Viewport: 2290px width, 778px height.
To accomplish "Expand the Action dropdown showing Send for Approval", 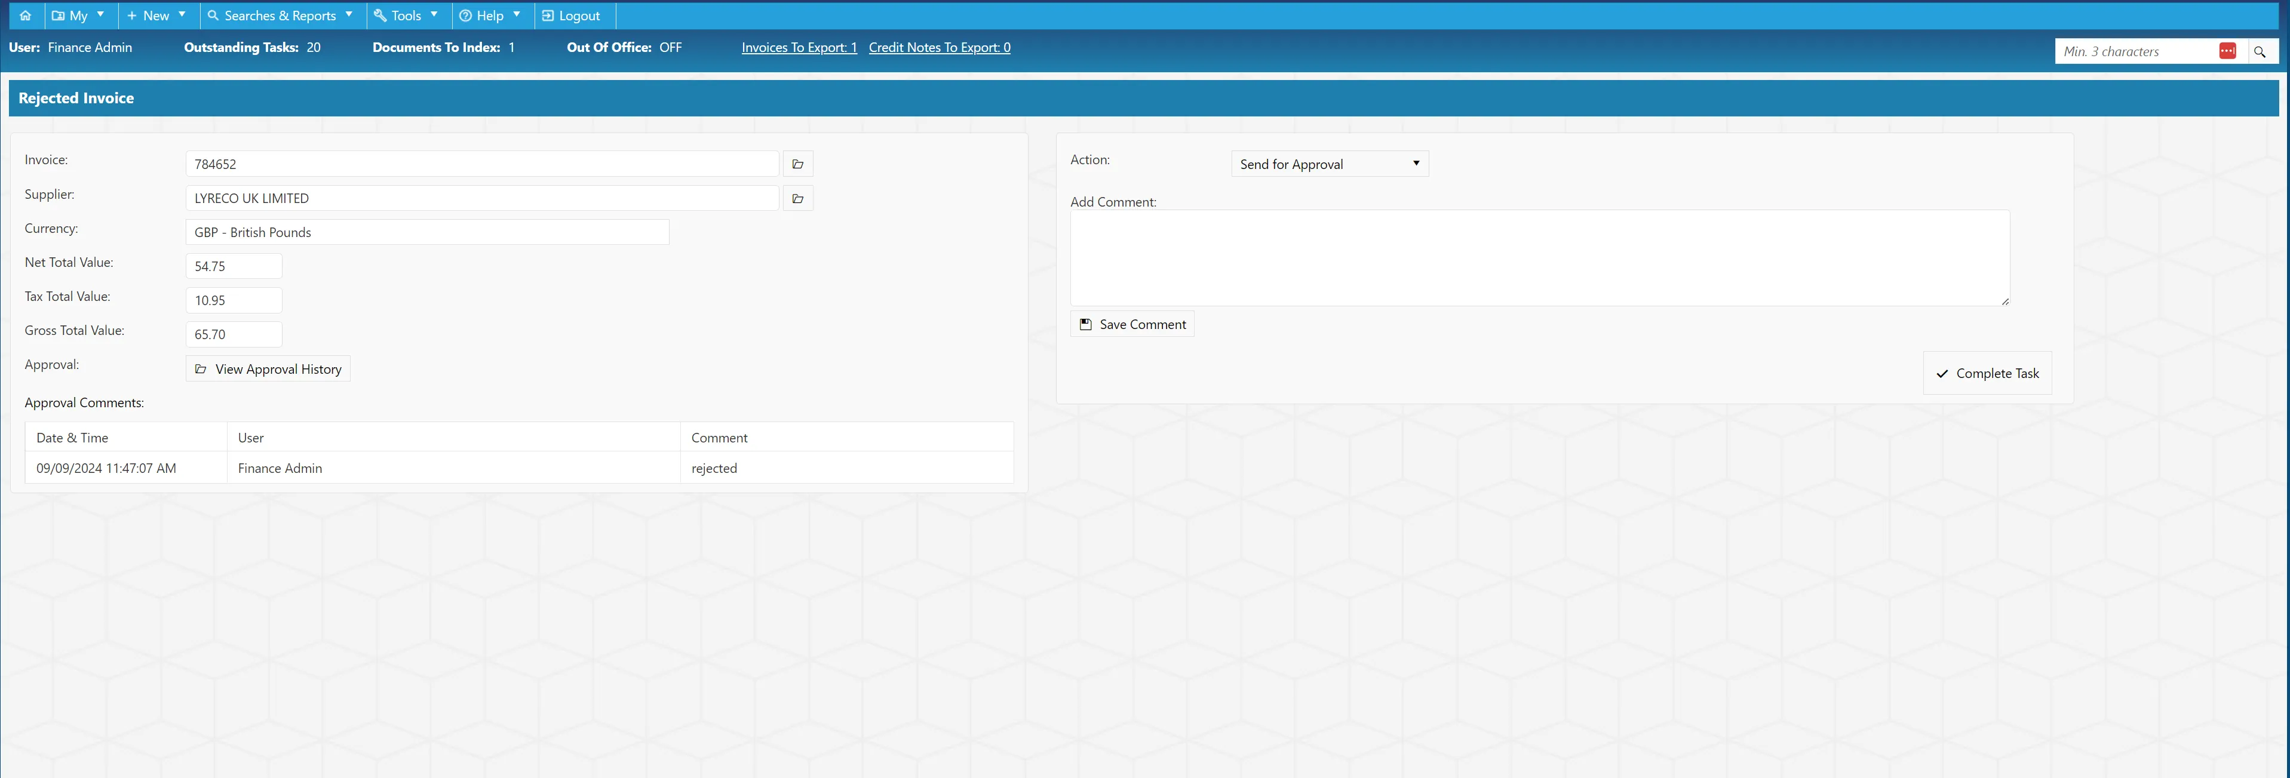I will click(x=1329, y=164).
